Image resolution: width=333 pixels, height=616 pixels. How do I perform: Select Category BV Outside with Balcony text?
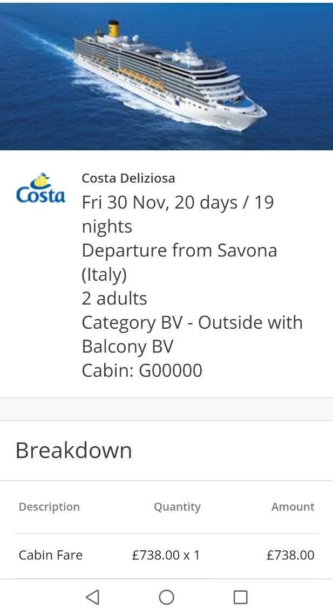coord(192,334)
